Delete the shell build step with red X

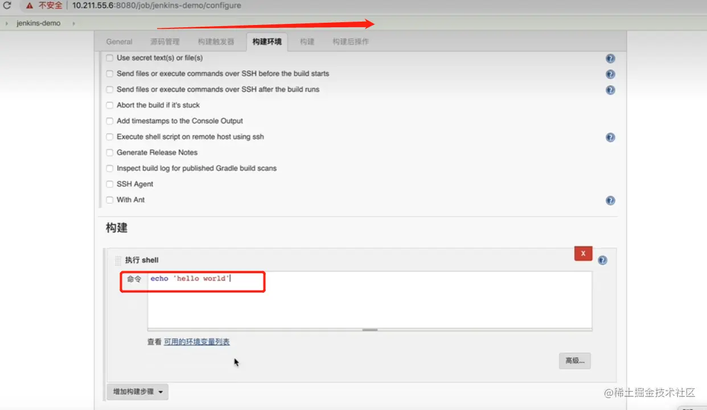coord(583,254)
